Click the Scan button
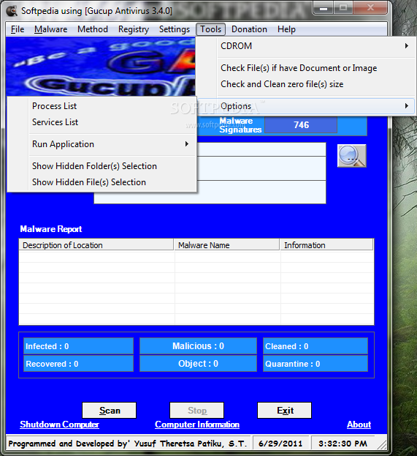This screenshot has height=456, width=417. (x=109, y=411)
